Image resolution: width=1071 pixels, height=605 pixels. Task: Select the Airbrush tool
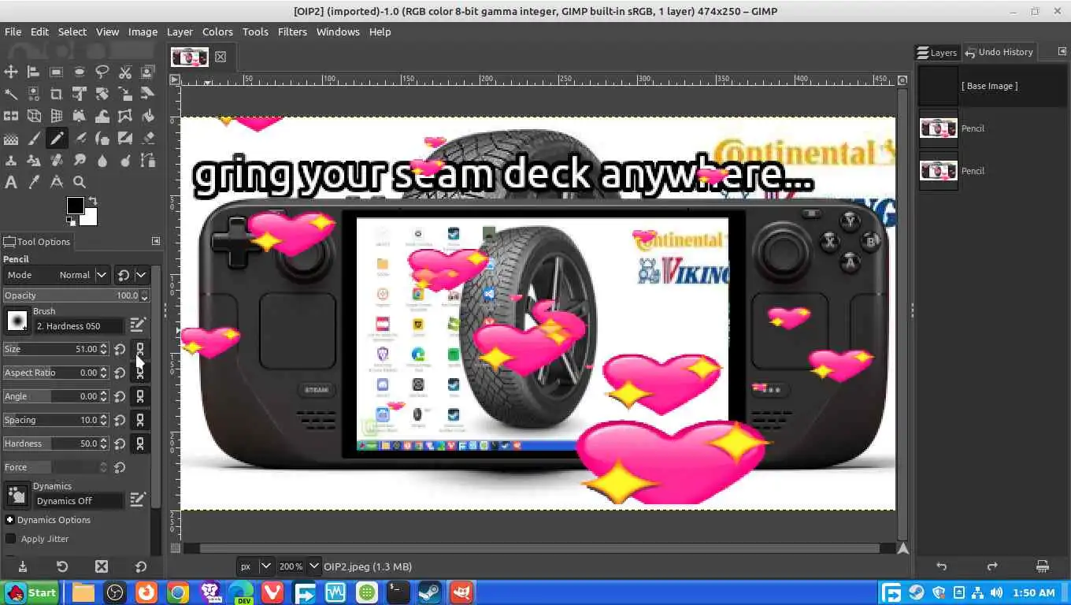click(x=80, y=139)
